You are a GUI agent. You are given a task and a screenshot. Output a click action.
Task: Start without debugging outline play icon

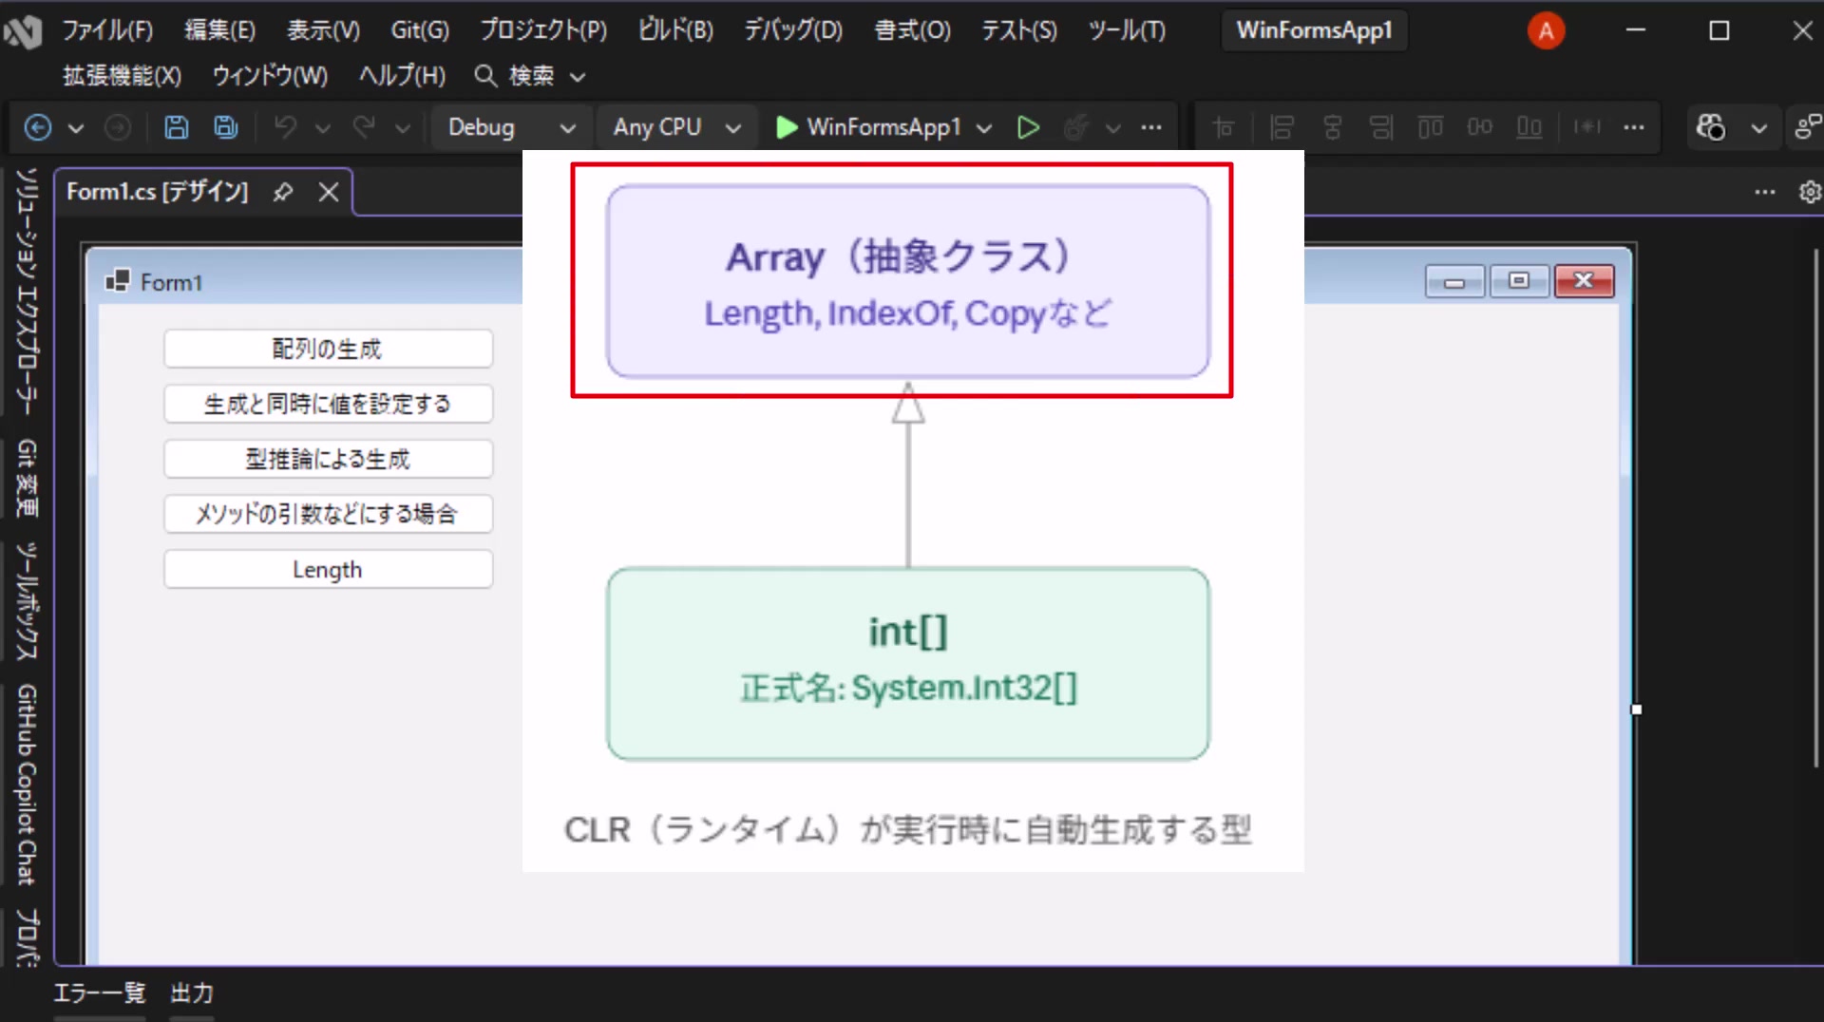(1028, 127)
